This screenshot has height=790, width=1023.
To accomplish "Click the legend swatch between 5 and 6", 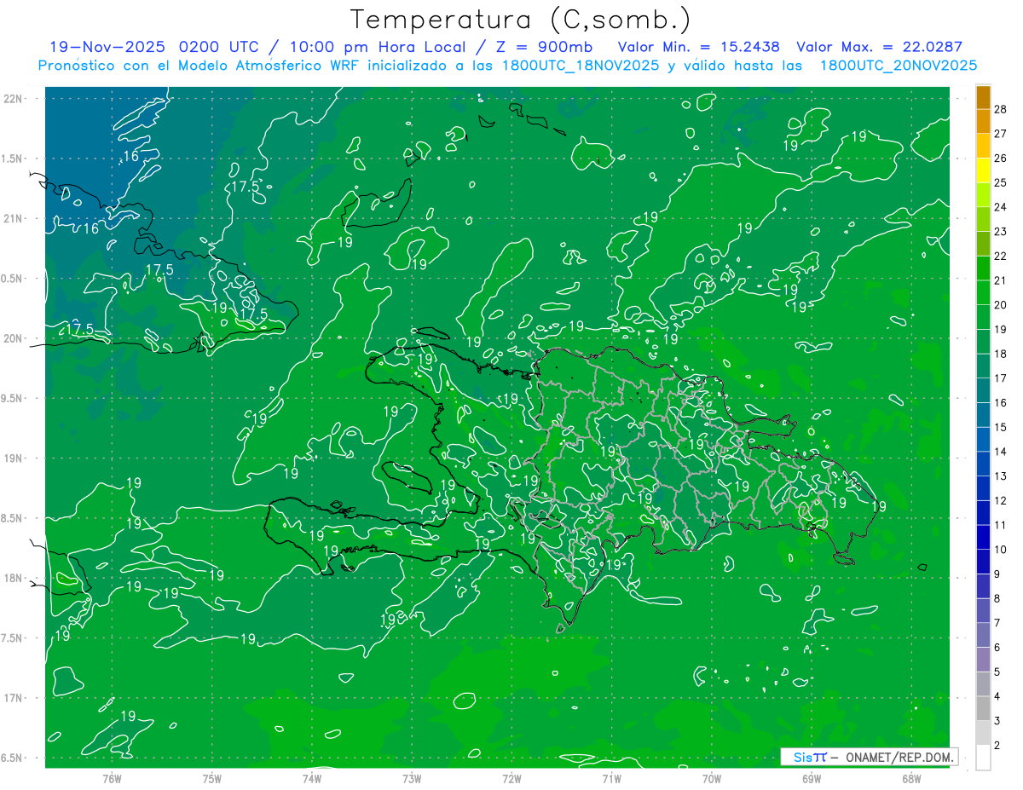I will pyautogui.click(x=983, y=660).
